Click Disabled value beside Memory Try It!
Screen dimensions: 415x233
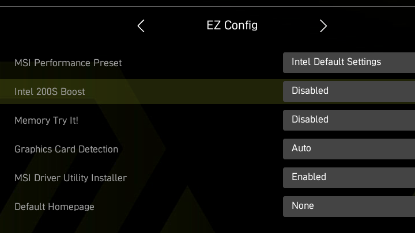310,120
